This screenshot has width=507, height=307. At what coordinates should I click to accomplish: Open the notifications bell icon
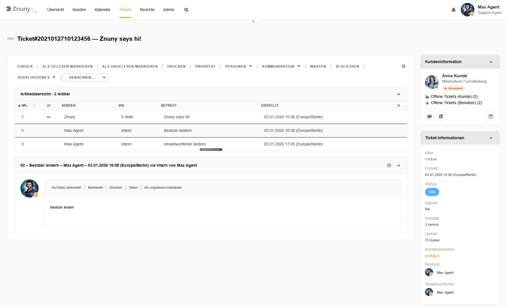click(x=454, y=10)
